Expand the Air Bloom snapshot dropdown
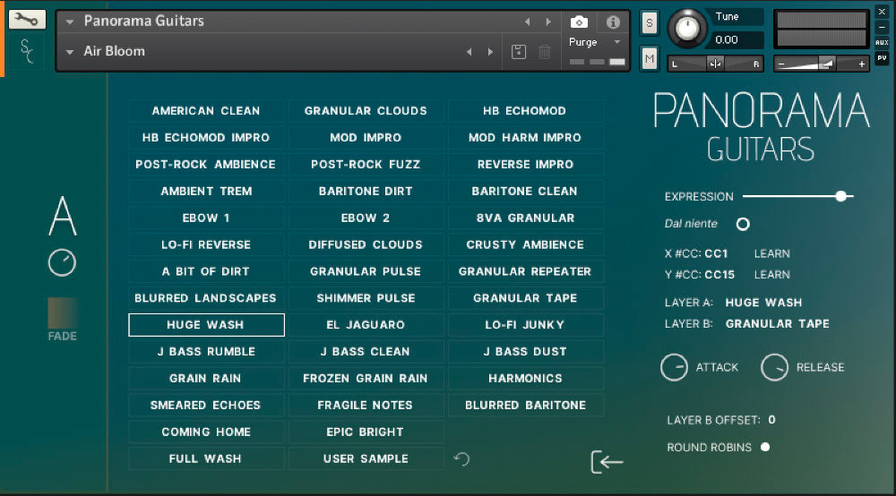 tap(70, 52)
